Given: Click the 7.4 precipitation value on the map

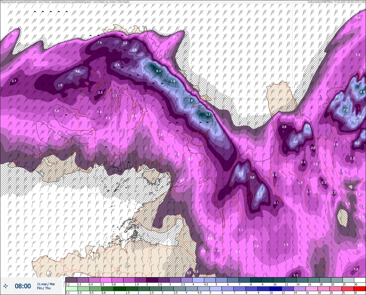Looking at the screenshot, I should (173, 81).
